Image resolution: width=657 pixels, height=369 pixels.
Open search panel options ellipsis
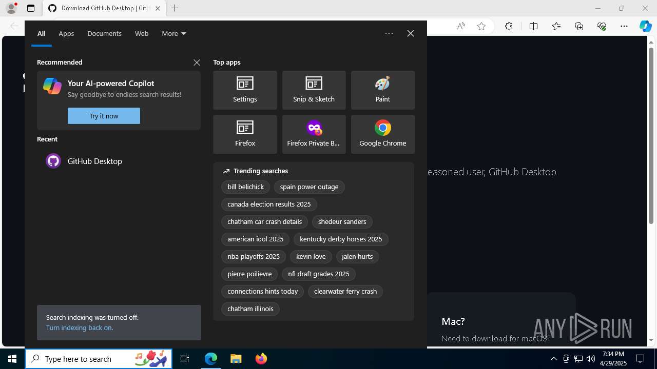389,33
